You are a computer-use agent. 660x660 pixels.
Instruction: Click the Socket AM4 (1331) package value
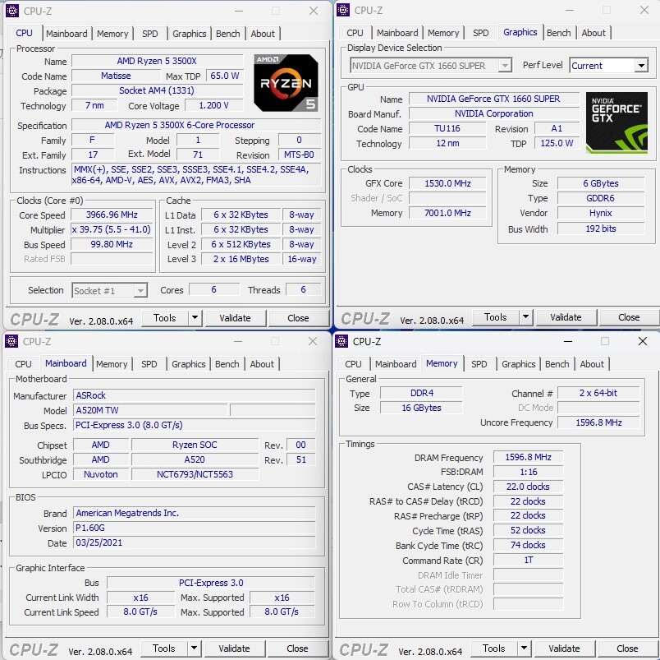[157, 90]
